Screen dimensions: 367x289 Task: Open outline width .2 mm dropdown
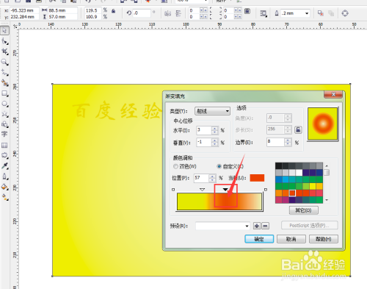(x=307, y=13)
